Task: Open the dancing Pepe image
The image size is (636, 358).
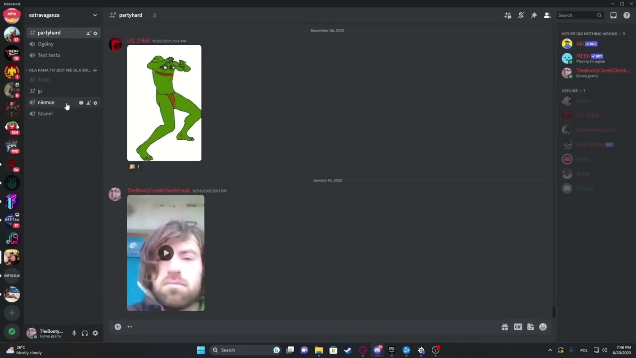Action: click(164, 103)
